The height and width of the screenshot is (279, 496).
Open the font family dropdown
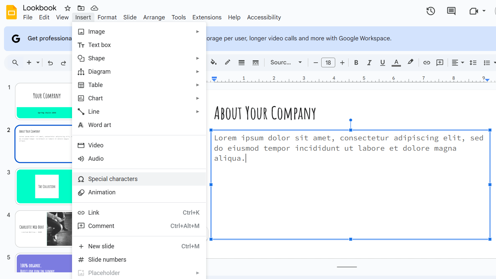286,62
